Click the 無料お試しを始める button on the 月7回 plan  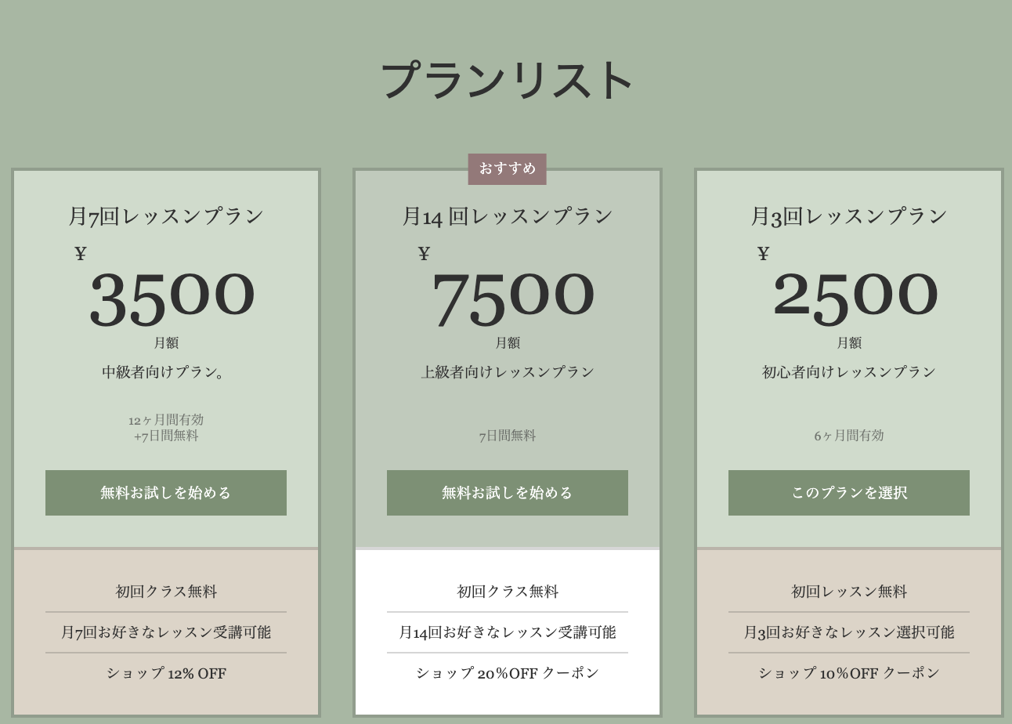point(165,492)
